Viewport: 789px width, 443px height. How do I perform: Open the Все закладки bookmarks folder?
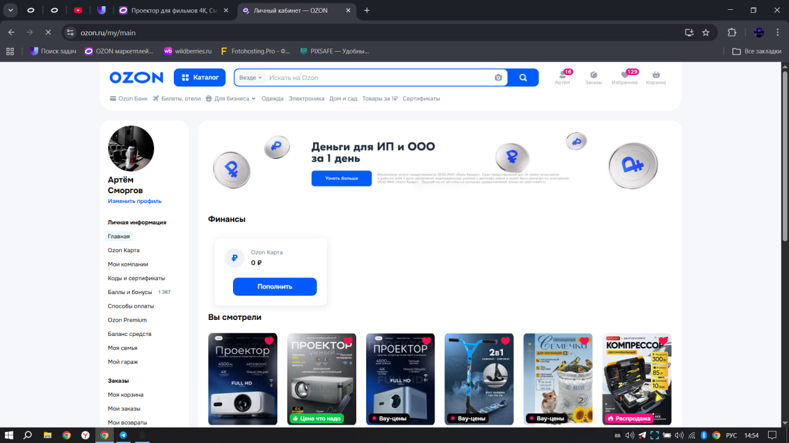coord(756,51)
